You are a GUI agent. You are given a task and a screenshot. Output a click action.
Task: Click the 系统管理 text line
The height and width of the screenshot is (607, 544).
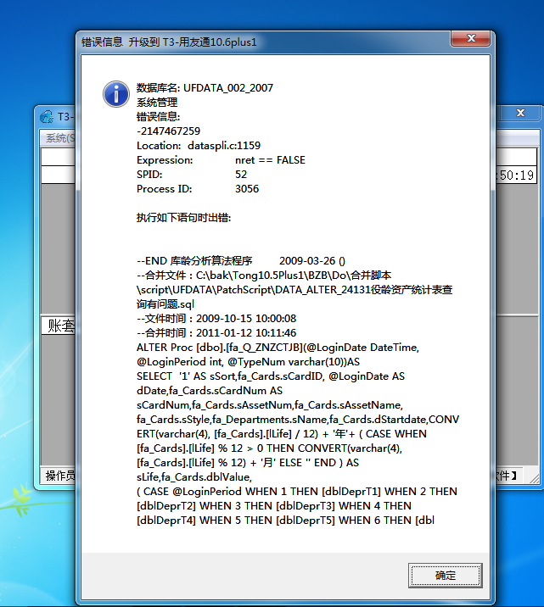(157, 103)
